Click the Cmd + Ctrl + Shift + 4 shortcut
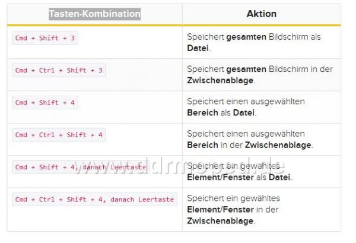Viewport: 356px width, 243px height. coord(59,135)
